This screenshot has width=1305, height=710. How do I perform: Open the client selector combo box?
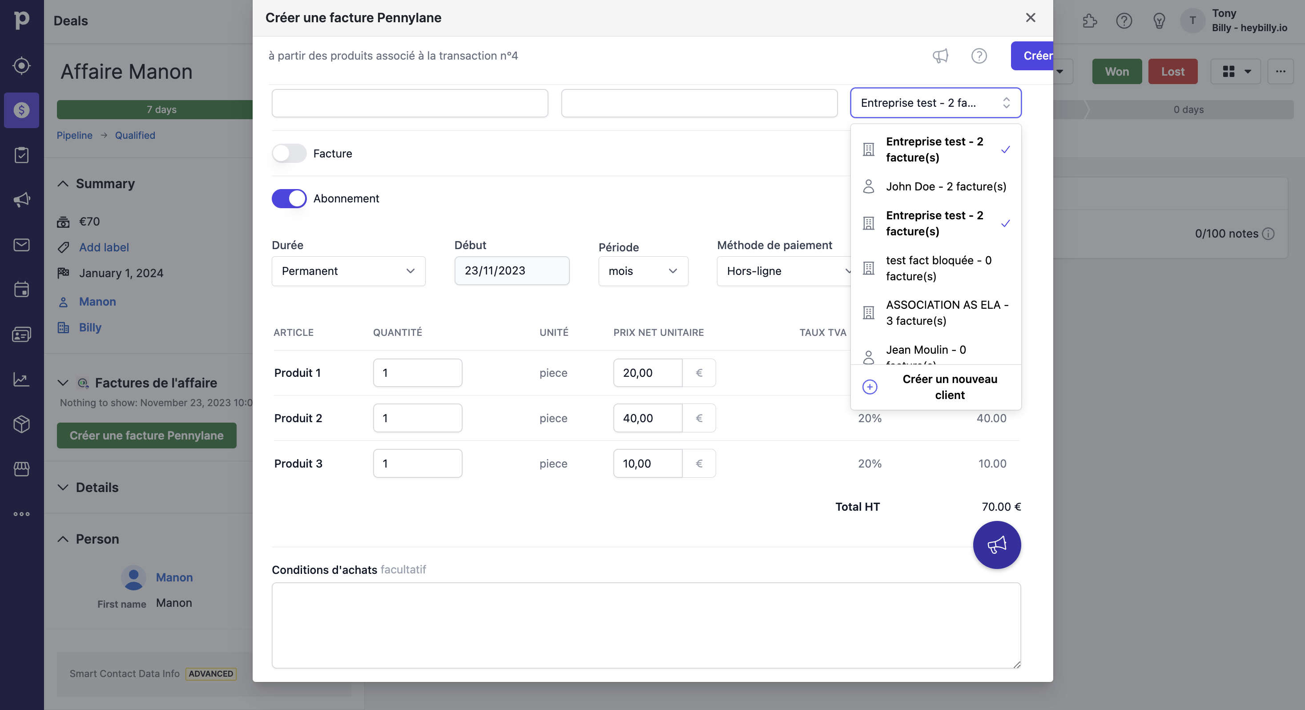coord(935,103)
